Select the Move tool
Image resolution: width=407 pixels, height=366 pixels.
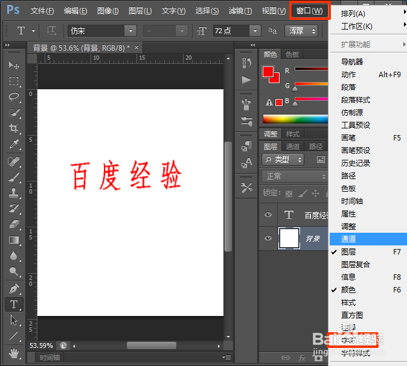(x=14, y=65)
